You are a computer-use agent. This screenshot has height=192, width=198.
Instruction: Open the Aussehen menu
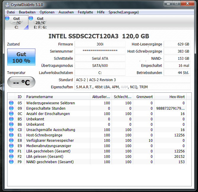point(66,12)
